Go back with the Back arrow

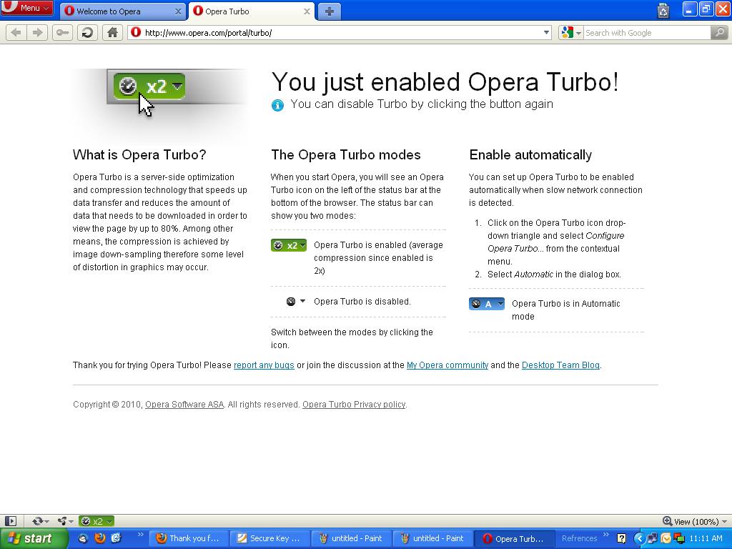point(16,33)
